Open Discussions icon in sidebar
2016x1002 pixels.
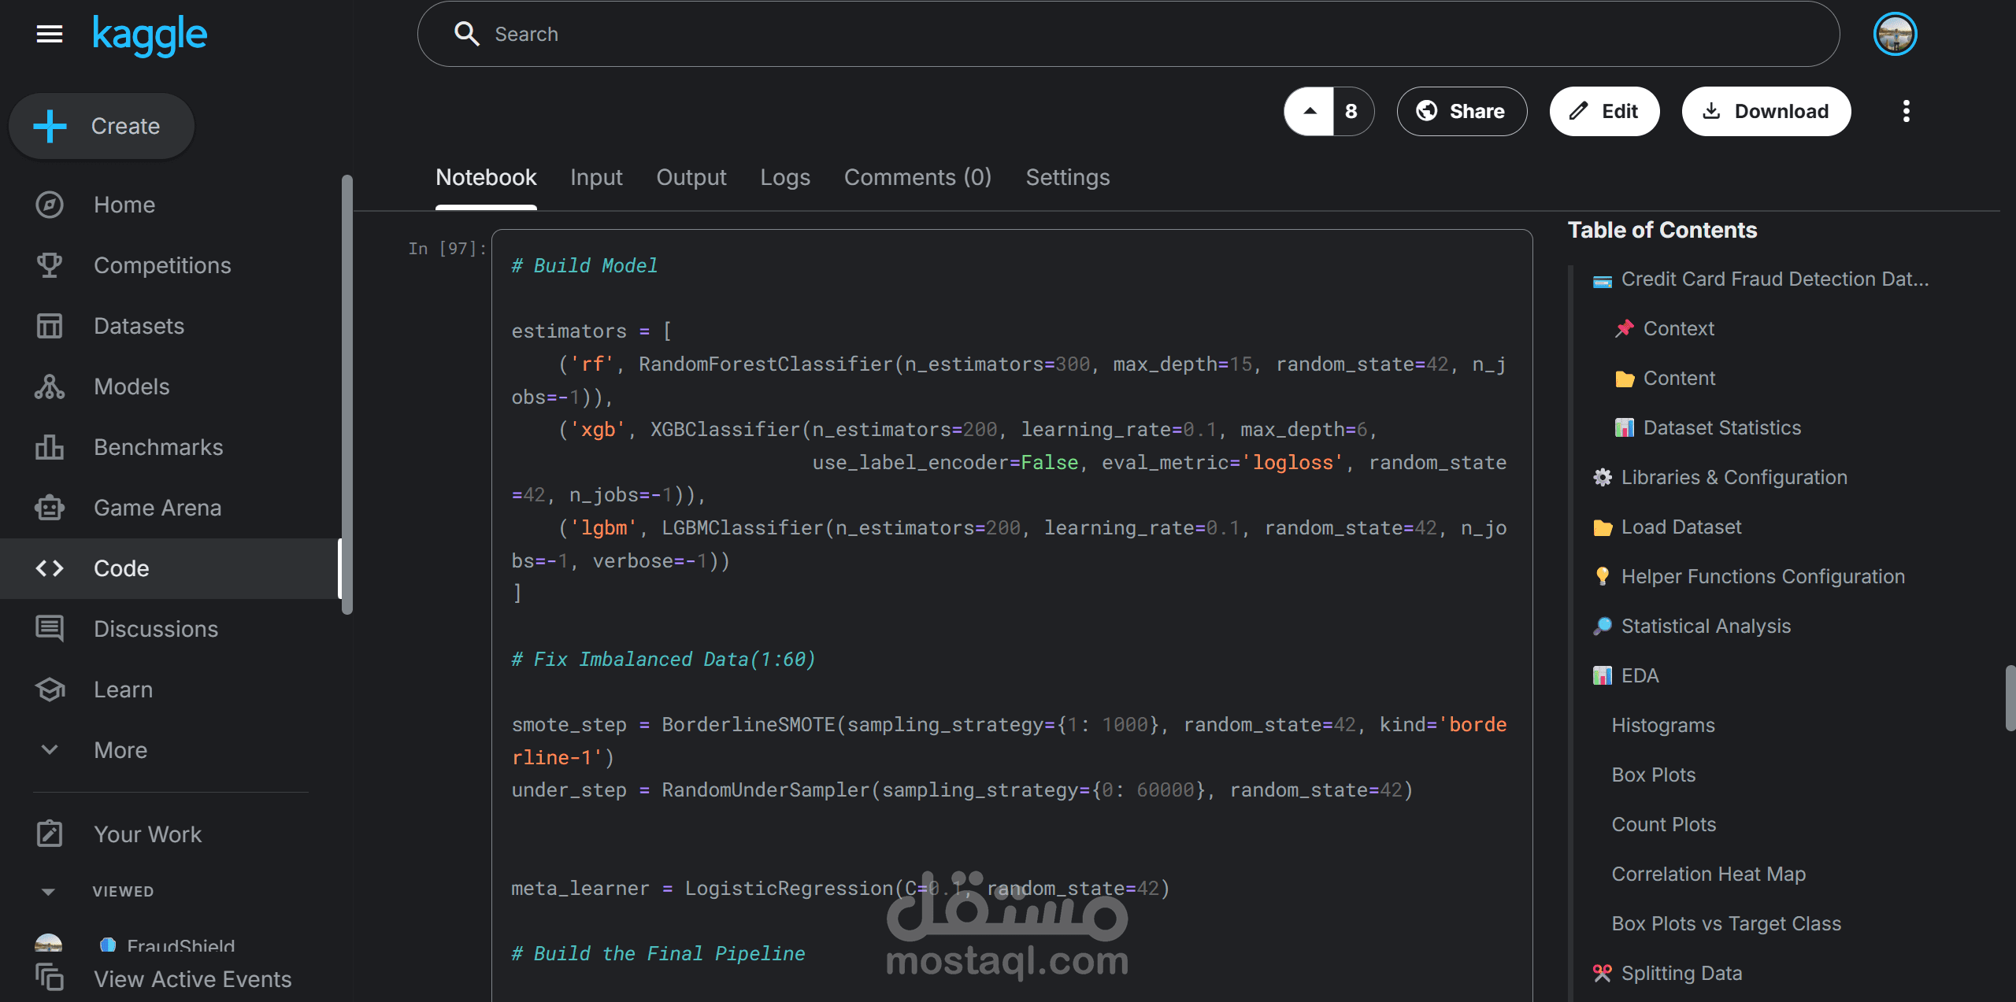[x=49, y=629]
